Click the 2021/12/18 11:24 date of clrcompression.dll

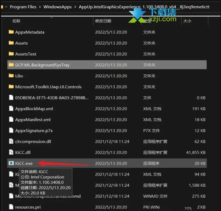coord(112,141)
